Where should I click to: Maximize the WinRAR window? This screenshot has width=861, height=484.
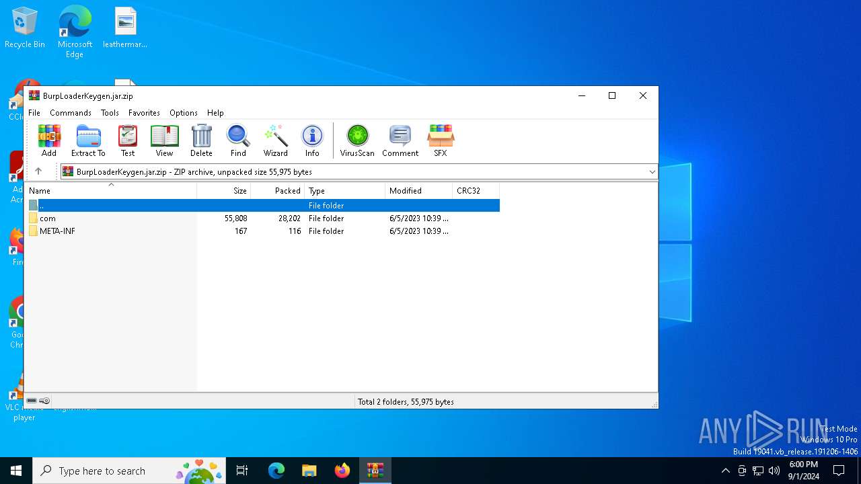612,95
